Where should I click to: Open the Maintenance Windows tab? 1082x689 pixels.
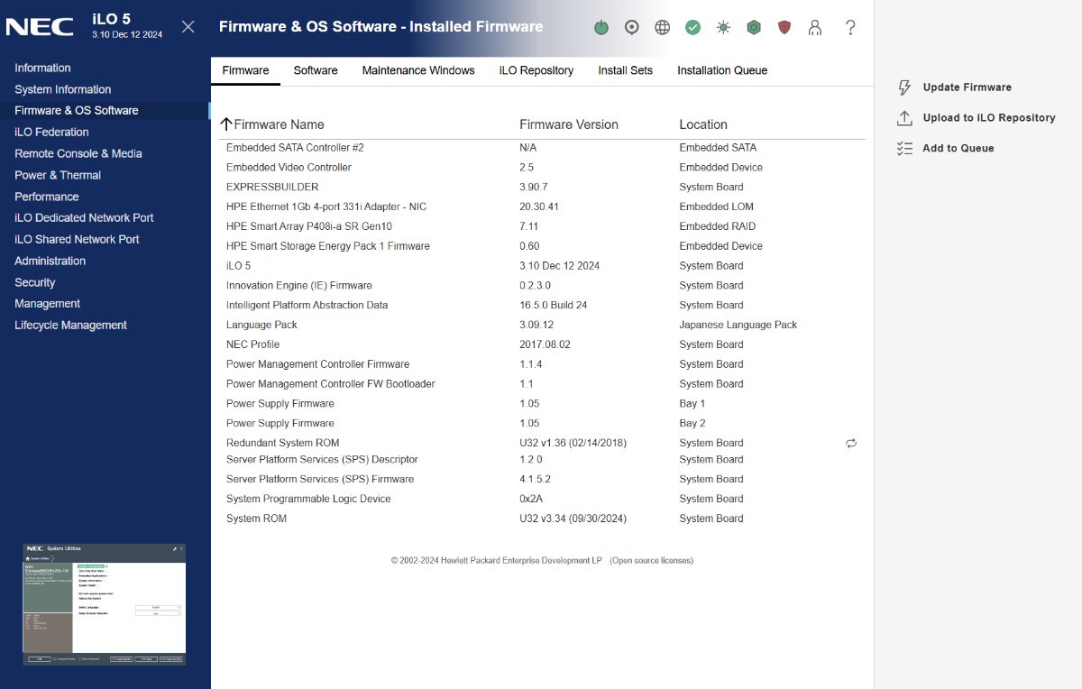tap(418, 70)
